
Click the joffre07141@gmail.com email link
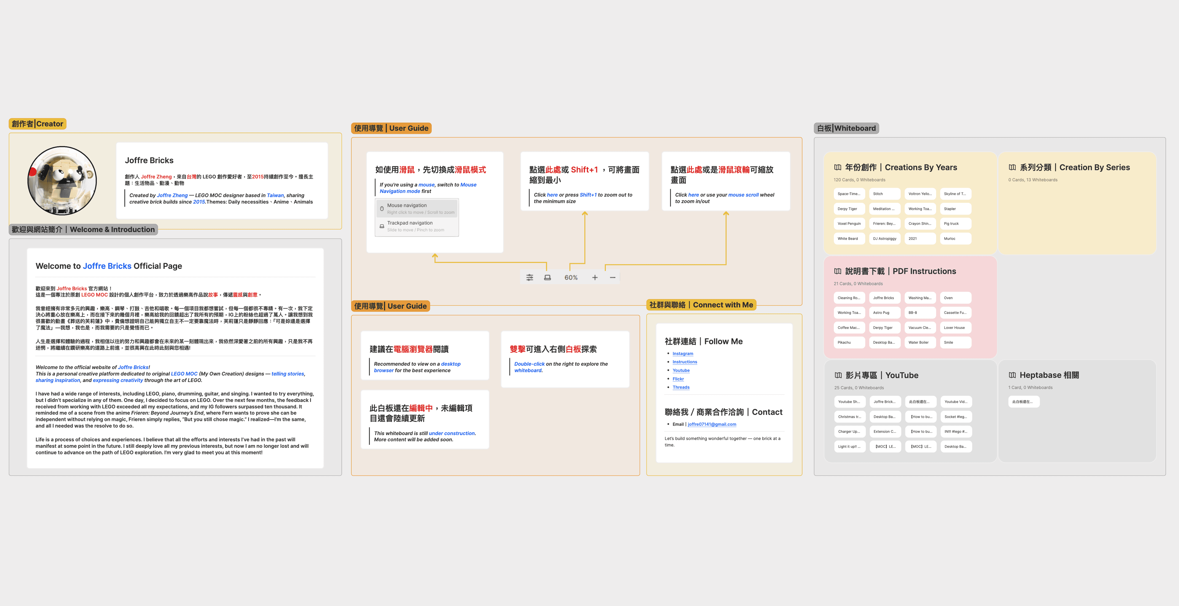pyautogui.click(x=712, y=424)
